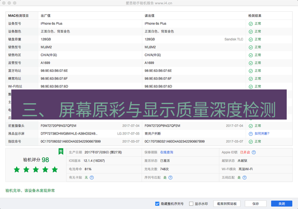Open the 在线查询 warranty link
The width and height of the screenshot is (298, 209).
click(x=167, y=152)
